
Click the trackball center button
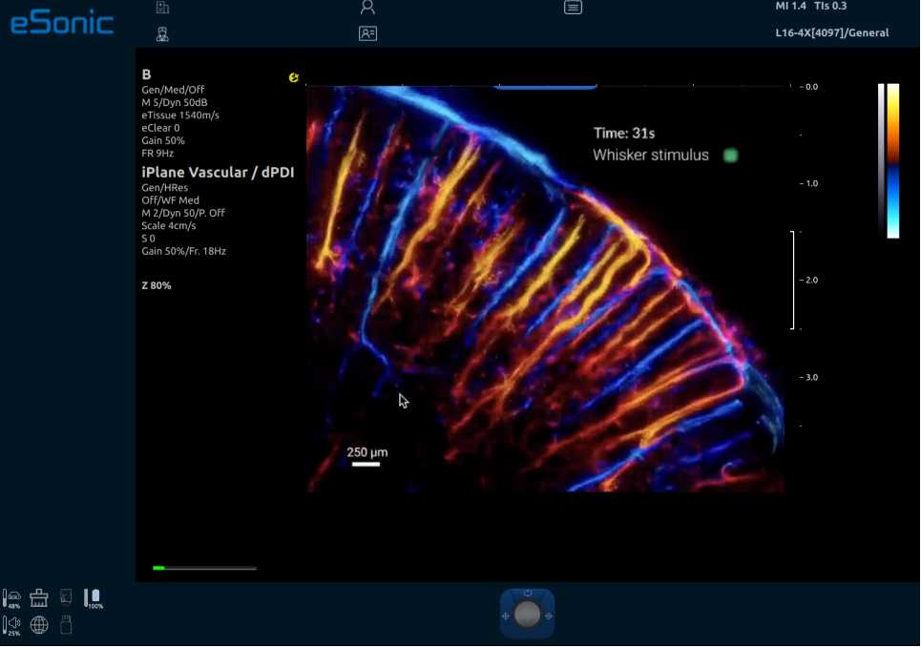(527, 614)
